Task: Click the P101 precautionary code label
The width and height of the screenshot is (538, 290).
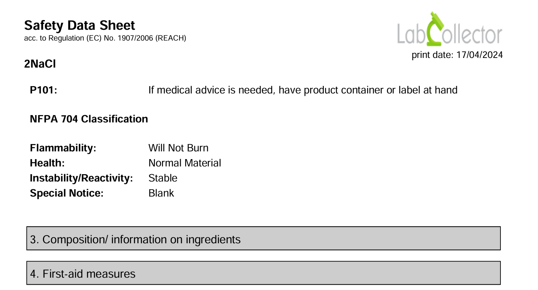Action: click(44, 90)
